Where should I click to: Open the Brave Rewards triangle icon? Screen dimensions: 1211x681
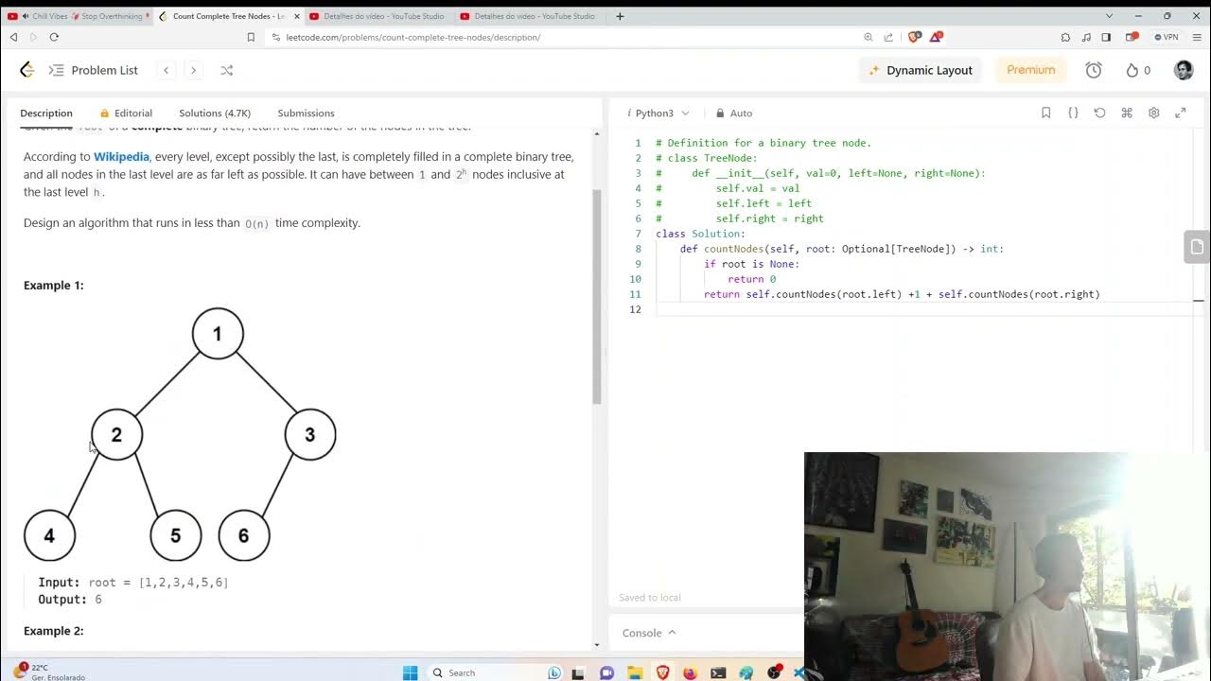point(936,37)
